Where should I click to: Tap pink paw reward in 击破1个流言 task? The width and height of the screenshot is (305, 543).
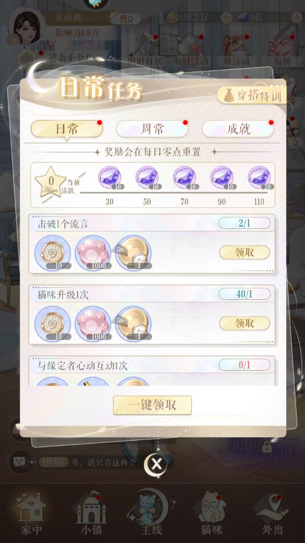[x=93, y=253]
